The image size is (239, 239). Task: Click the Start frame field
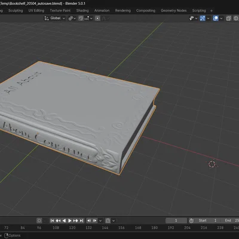pyautogui.click(x=208, y=220)
